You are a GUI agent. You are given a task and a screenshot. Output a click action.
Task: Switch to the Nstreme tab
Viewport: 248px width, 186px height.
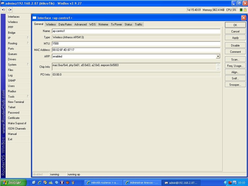[103, 24]
